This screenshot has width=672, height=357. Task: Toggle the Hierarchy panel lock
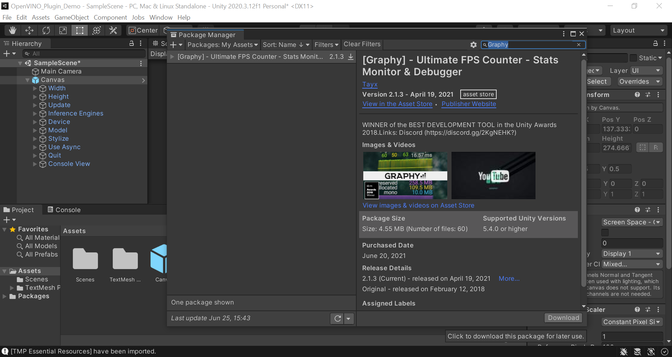click(132, 43)
